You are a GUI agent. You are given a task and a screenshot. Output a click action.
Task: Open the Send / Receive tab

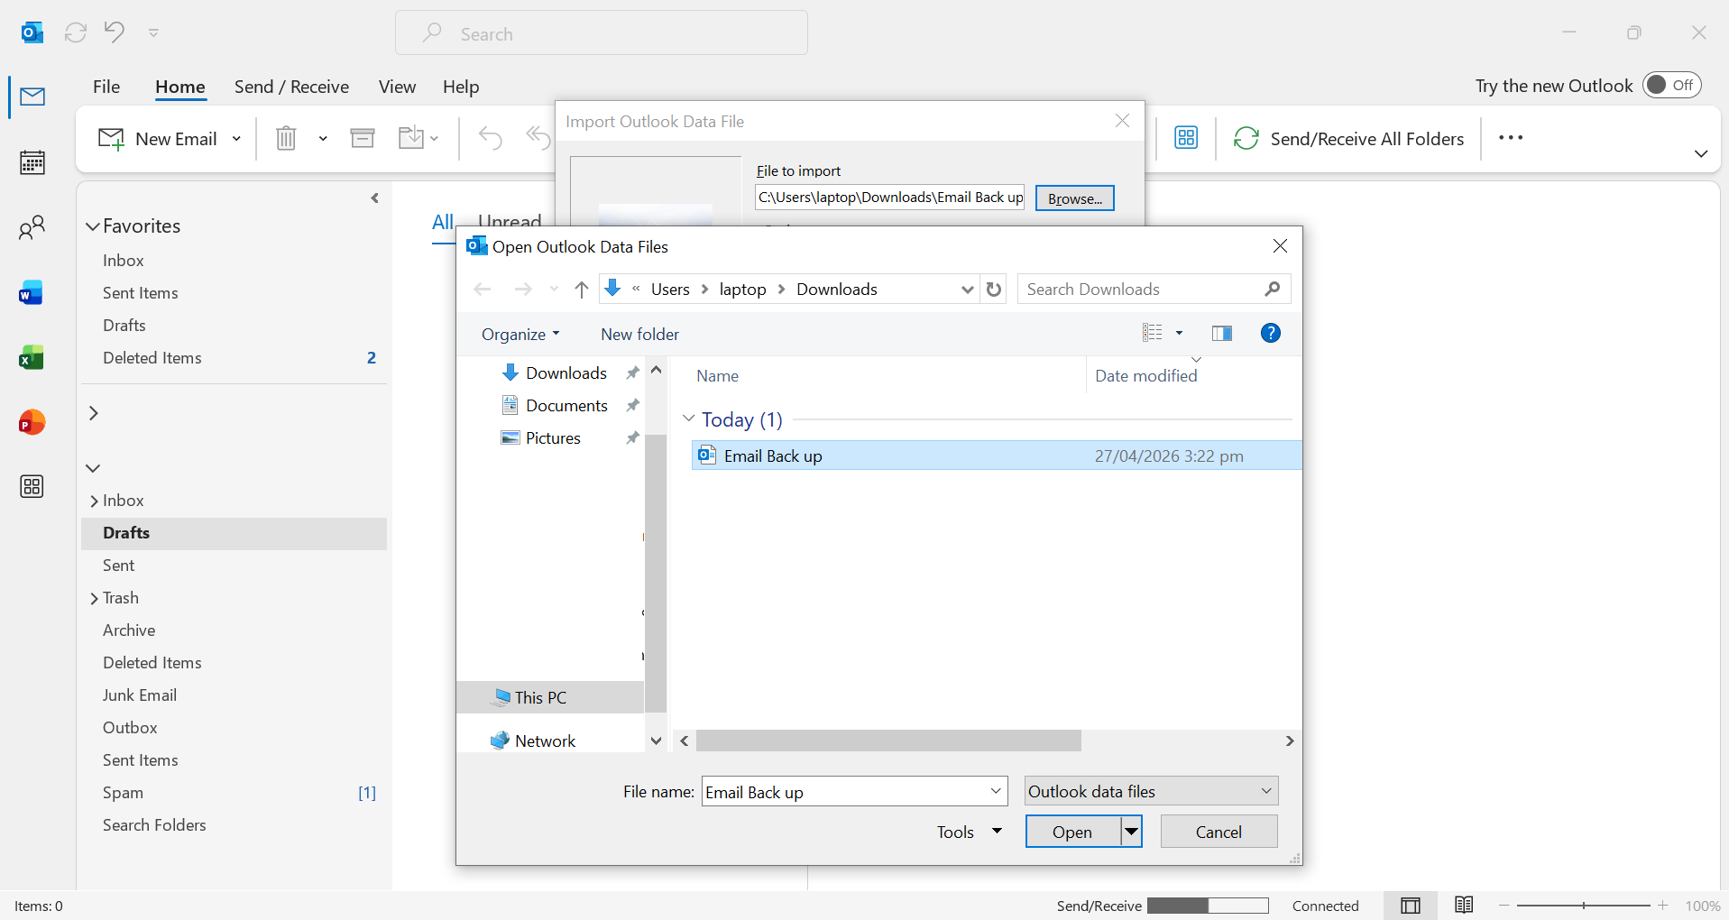pyautogui.click(x=291, y=87)
